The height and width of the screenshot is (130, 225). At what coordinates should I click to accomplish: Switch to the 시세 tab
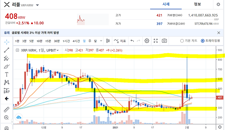(x=166, y=4)
